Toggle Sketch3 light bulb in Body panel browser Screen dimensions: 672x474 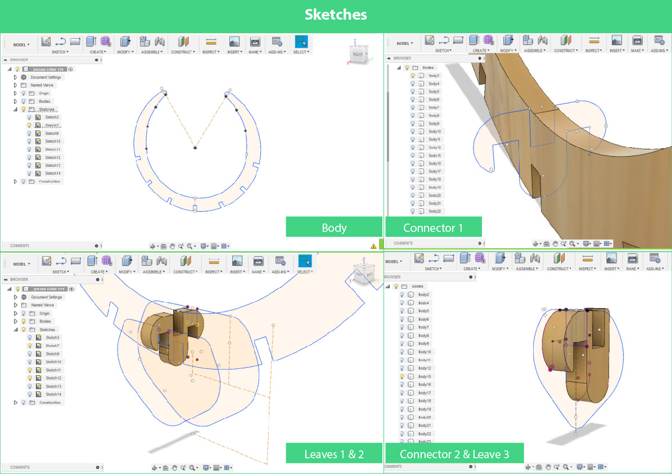pyautogui.click(x=29, y=117)
